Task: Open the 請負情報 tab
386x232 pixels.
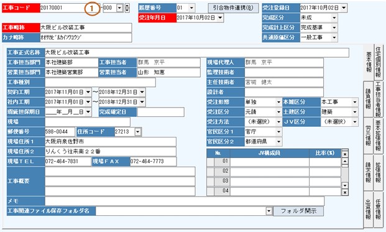Action: (368, 99)
